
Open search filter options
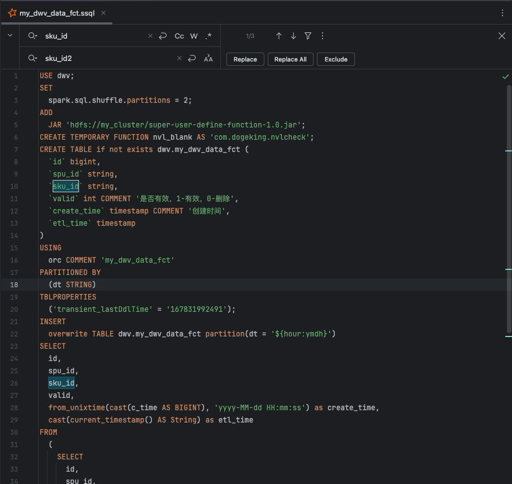point(308,36)
